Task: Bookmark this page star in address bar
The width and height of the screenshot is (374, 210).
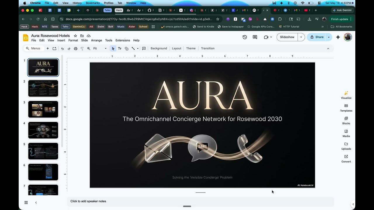Action: click(x=218, y=19)
